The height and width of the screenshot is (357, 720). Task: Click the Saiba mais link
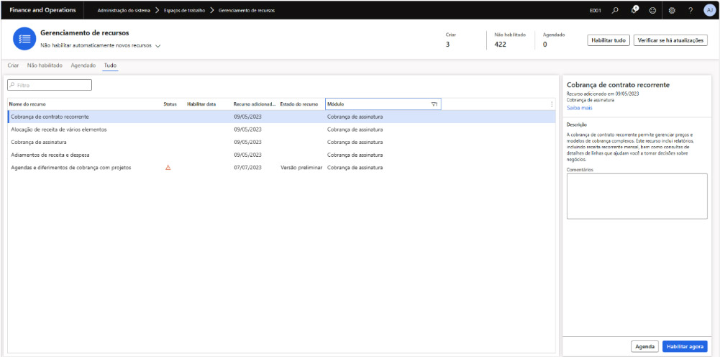point(579,108)
